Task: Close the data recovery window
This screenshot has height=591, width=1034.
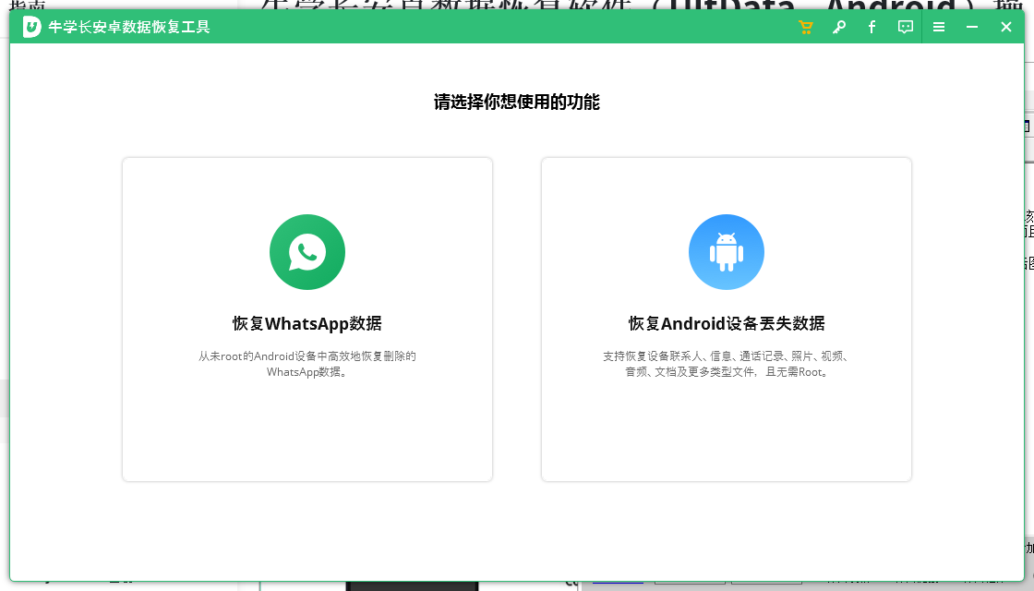Action: pyautogui.click(x=1005, y=27)
